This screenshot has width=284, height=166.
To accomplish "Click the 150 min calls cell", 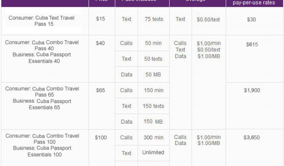I will coord(153,90).
